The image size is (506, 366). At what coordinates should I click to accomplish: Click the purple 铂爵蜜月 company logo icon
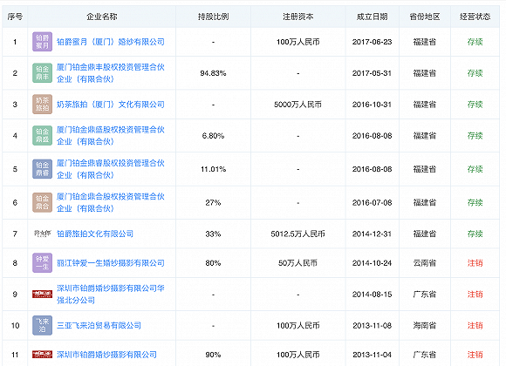pyautogui.click(x=42, y=42)
